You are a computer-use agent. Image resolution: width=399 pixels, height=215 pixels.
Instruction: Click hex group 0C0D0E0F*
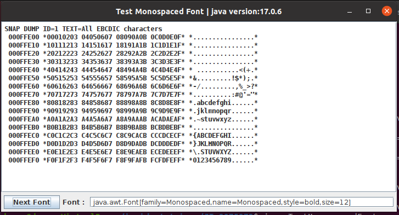click(x=168, y=37)
